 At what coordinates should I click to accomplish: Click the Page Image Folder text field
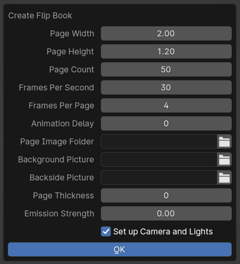pos(159,141)
